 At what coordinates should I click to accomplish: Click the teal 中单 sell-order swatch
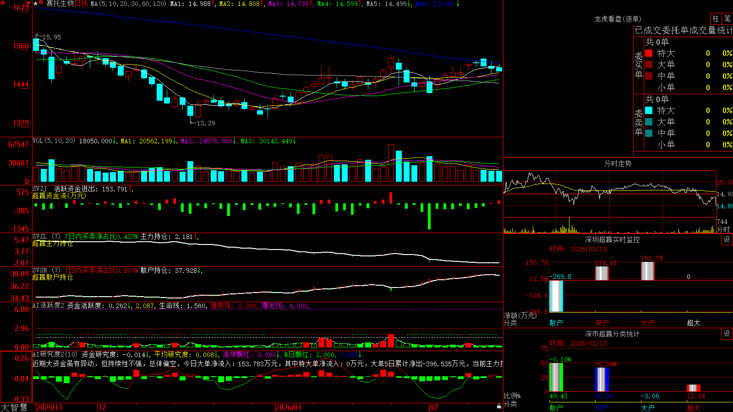649,133
